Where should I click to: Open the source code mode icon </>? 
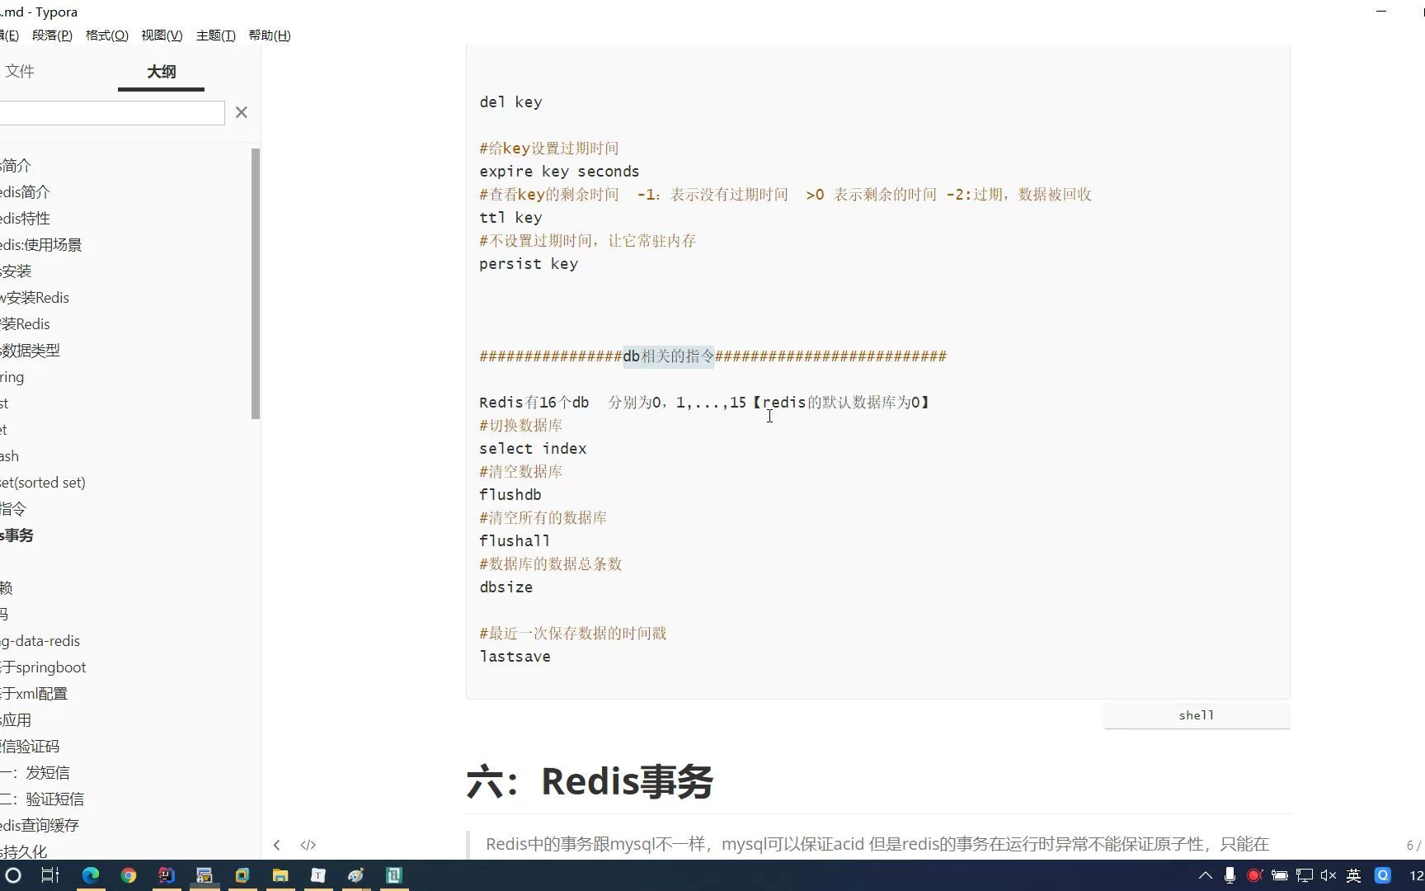pos(308,844)
